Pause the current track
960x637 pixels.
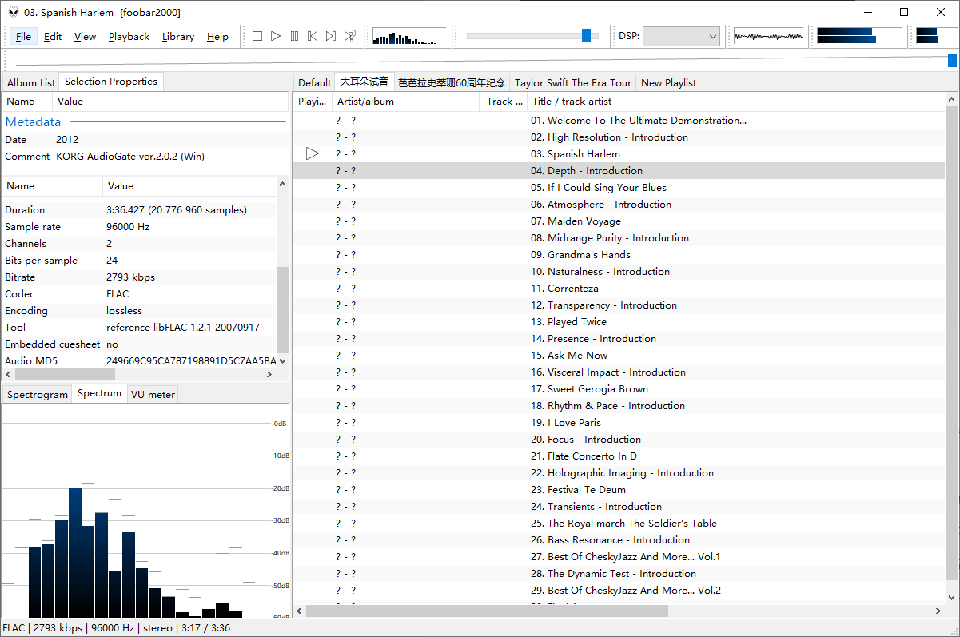pyautogui.click(x=294, y=36)
